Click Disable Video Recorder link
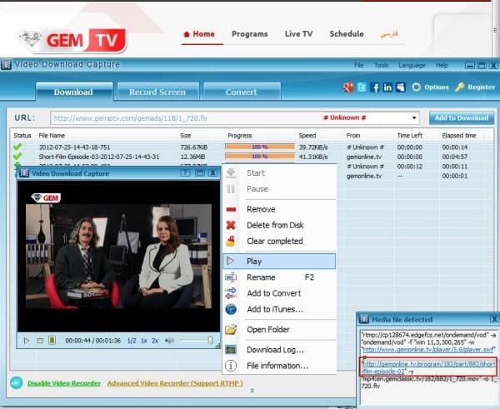500x409 pixels. click(64, 383)
